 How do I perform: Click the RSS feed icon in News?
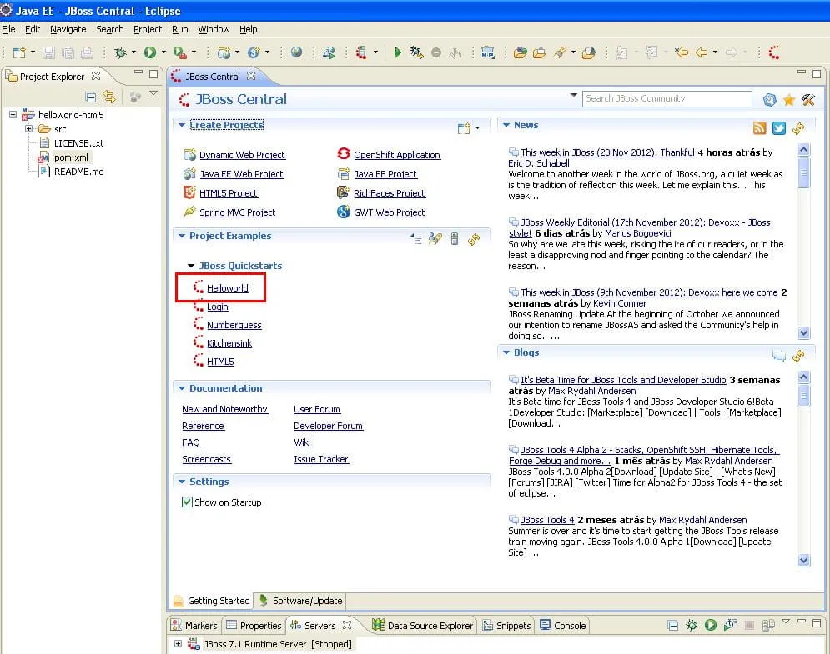click(x=759, y=127)
